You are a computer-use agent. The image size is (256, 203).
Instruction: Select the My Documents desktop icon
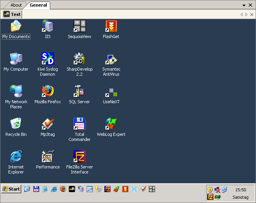point(16,29)
